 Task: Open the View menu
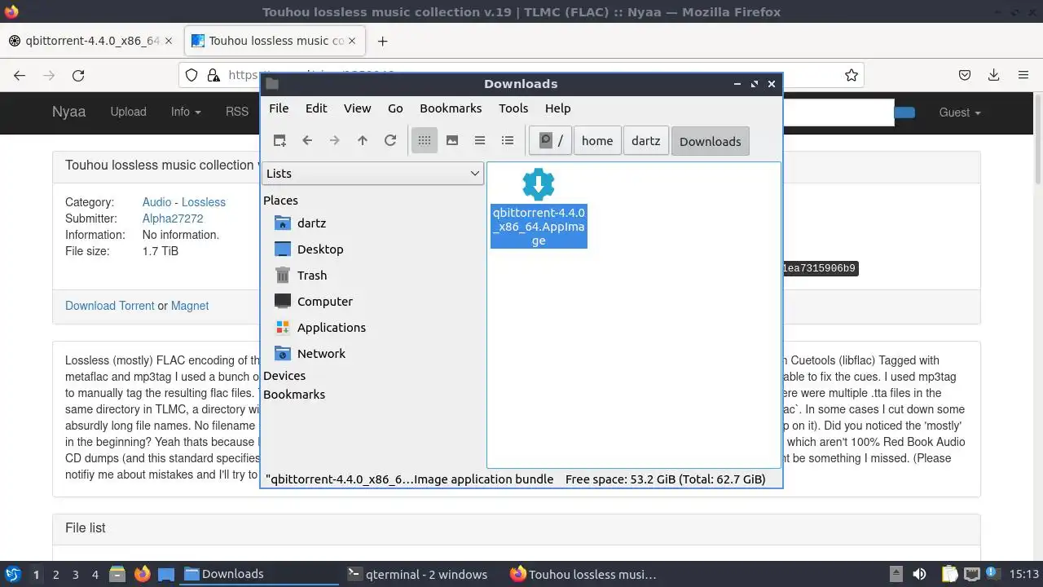(x=357, y=108)
